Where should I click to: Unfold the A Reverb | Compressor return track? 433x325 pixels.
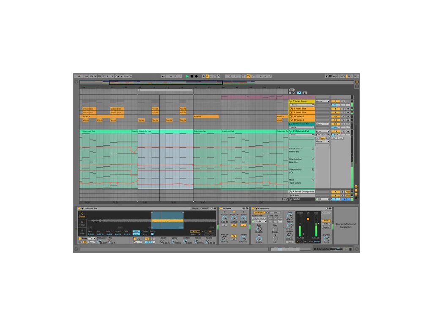pyautogui.click(x=290, y=192)
